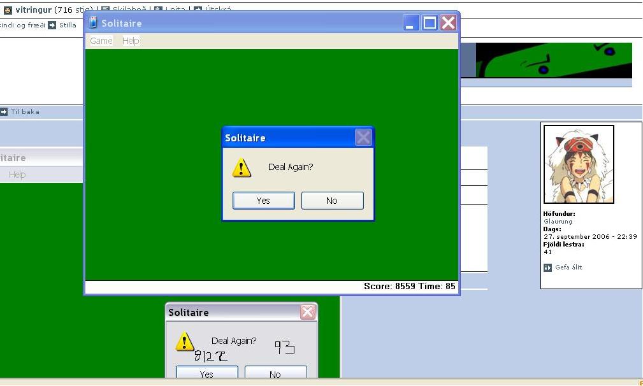Close the centered Solitaire Deal Again dialog
643x386 pixels.
pyautogui.click(x=363, y=138)
